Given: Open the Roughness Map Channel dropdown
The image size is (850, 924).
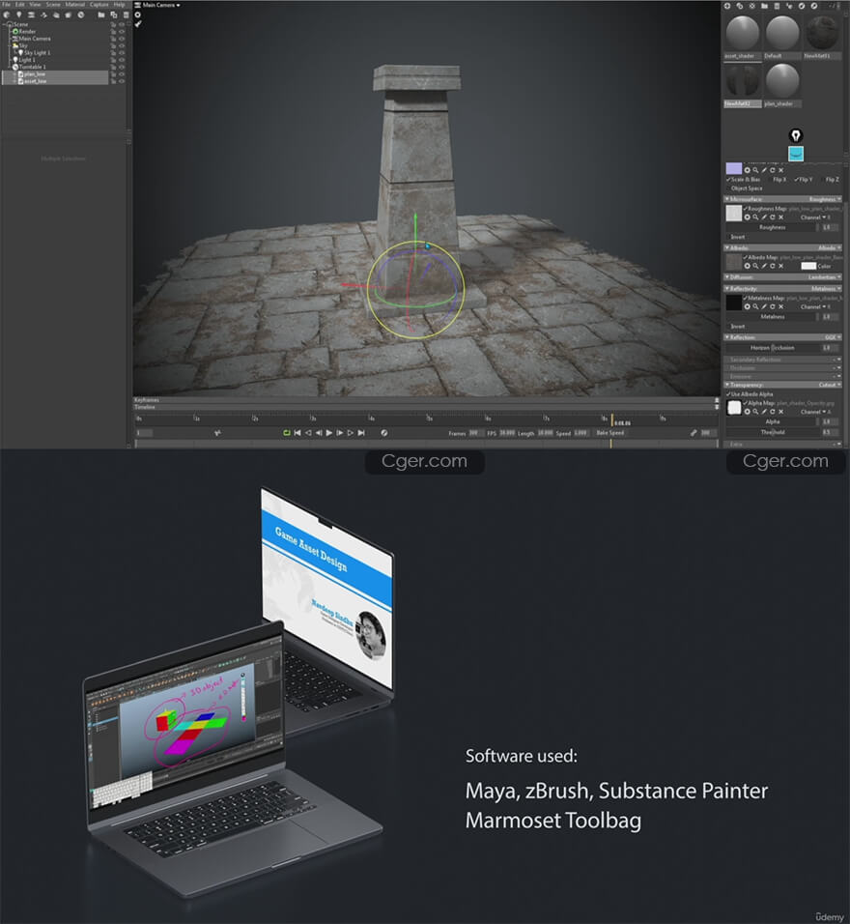Looking at the screenshot, I should pos(816,217).
